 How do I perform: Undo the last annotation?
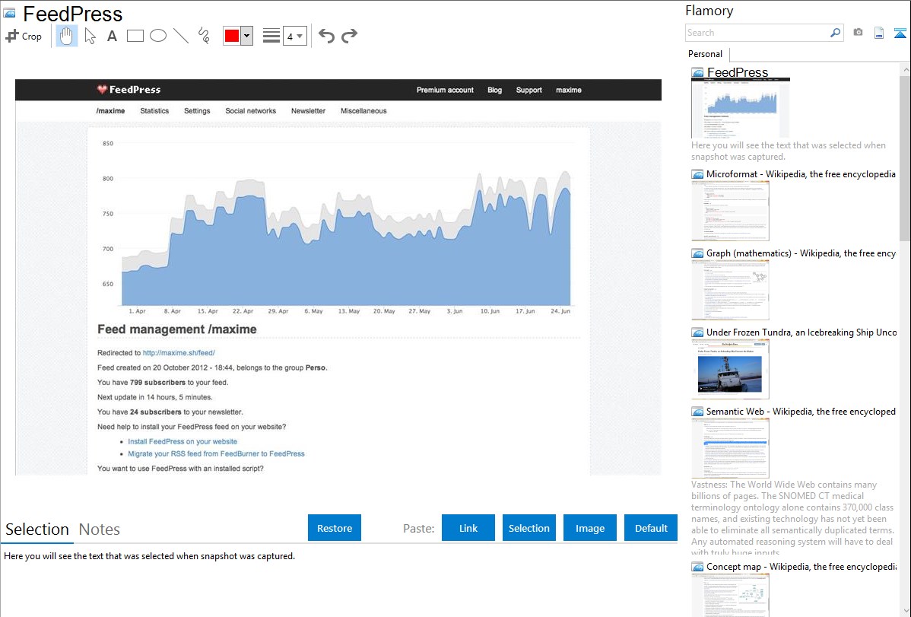point(326,36)
